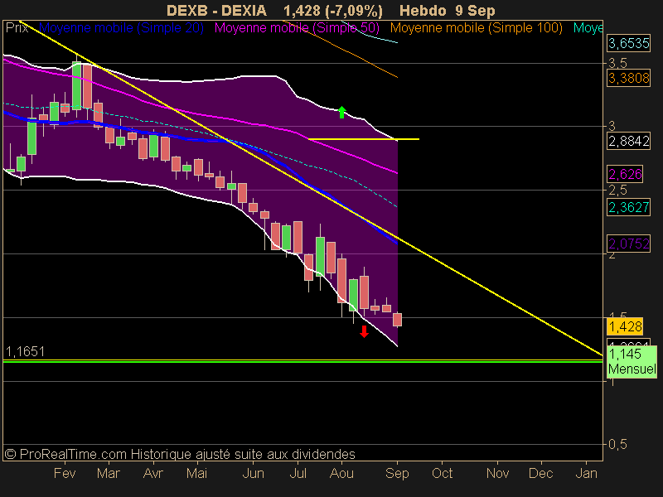Select 'Moyenne mobile (Simple 50)' legend entry
663x497 pixels.
coord(297,28)
